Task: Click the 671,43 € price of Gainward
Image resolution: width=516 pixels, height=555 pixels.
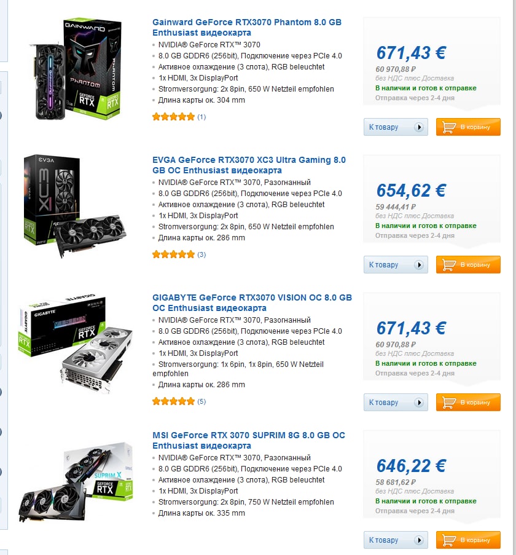Action: point(411,53)
